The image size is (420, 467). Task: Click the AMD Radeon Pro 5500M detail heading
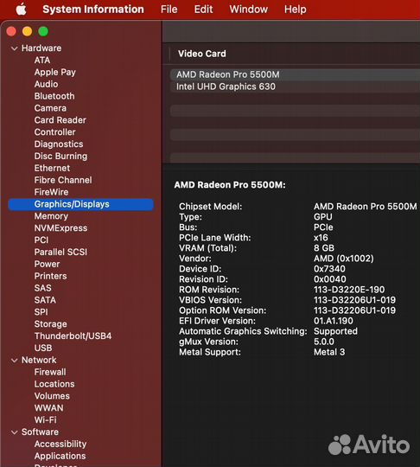[x=230, y=185]
